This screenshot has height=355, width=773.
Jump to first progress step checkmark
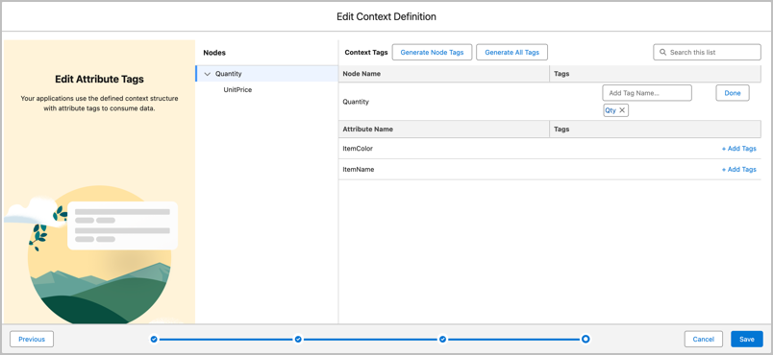[154, 339]
